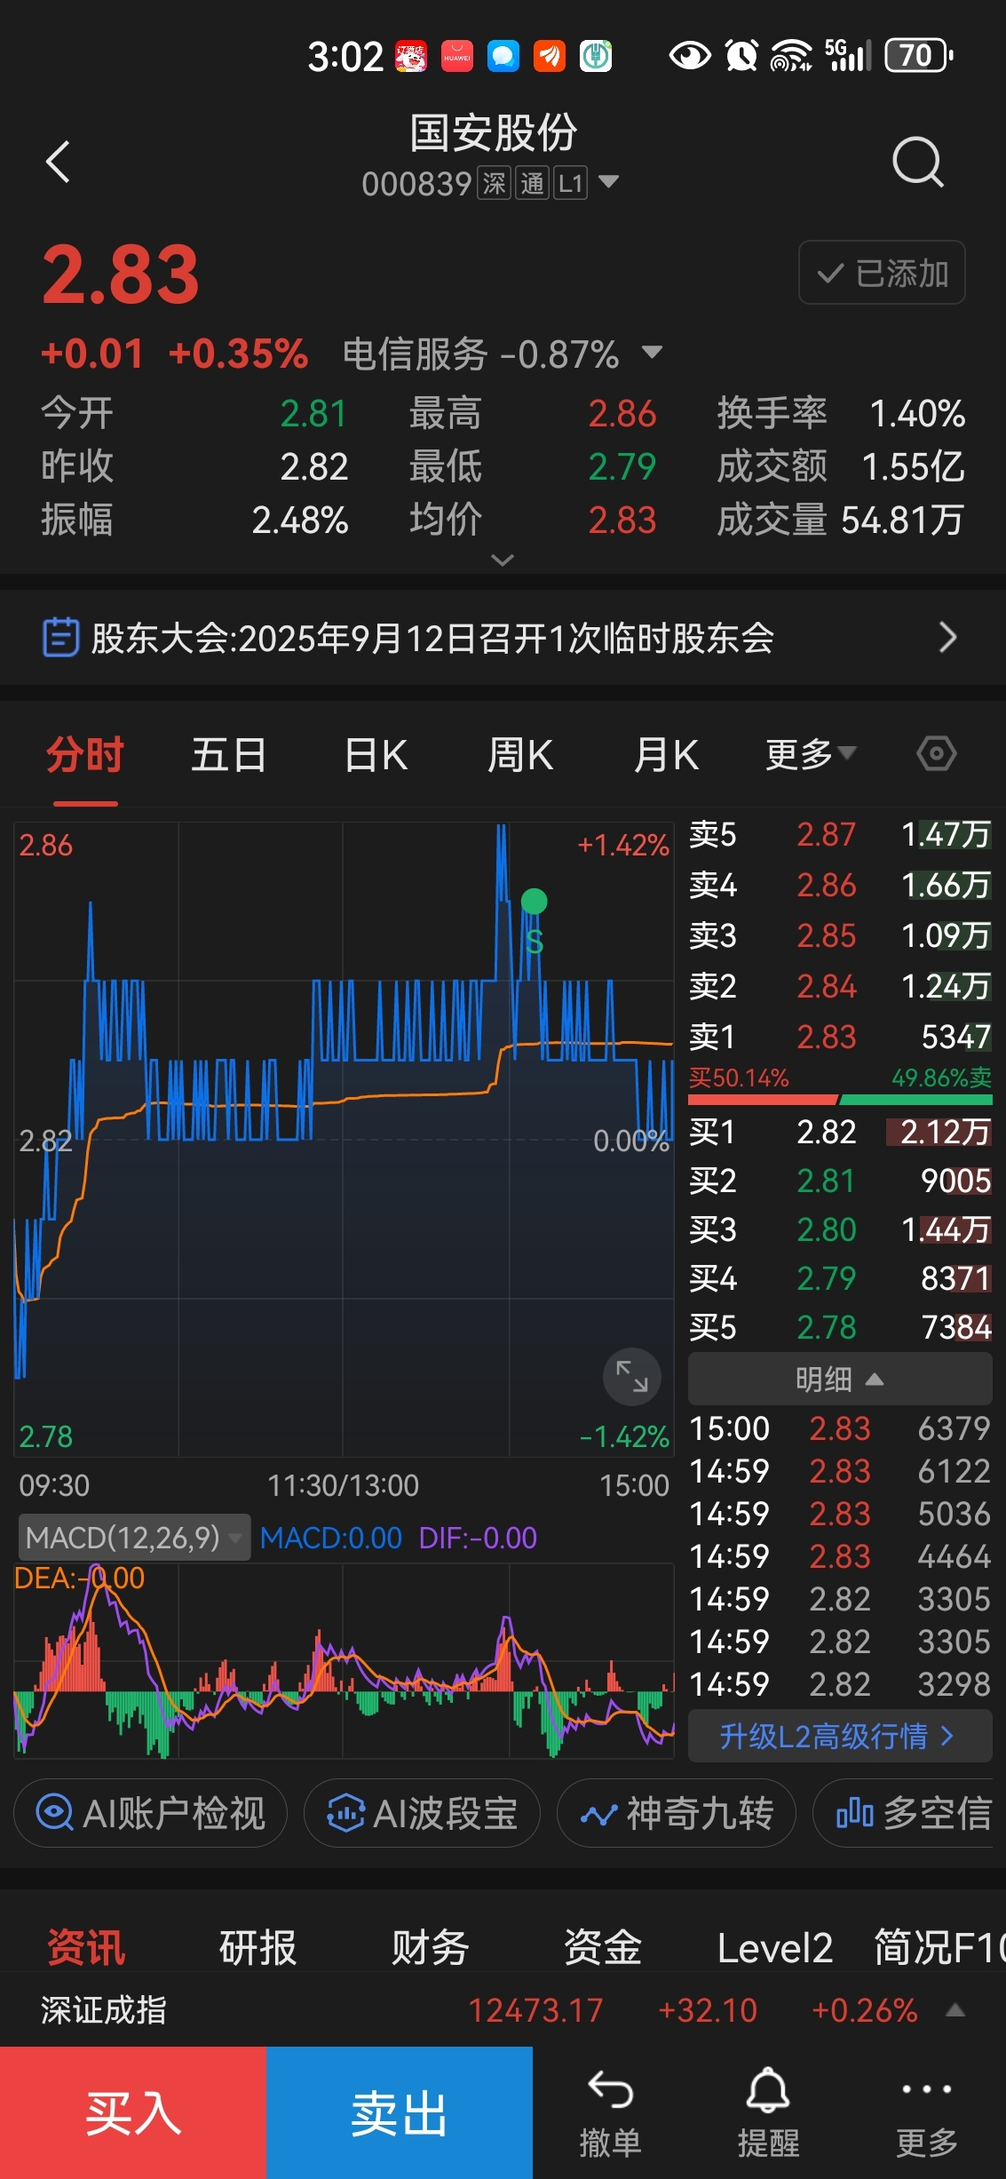The image size is (1006, 2179).
Task: Open the 更多 three-dot menu at bottom
Action: (926, 2113)
